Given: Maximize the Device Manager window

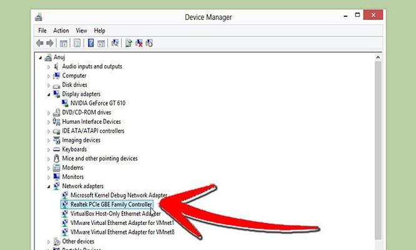Looking at the screenshot, I should (x=357, y=15).
